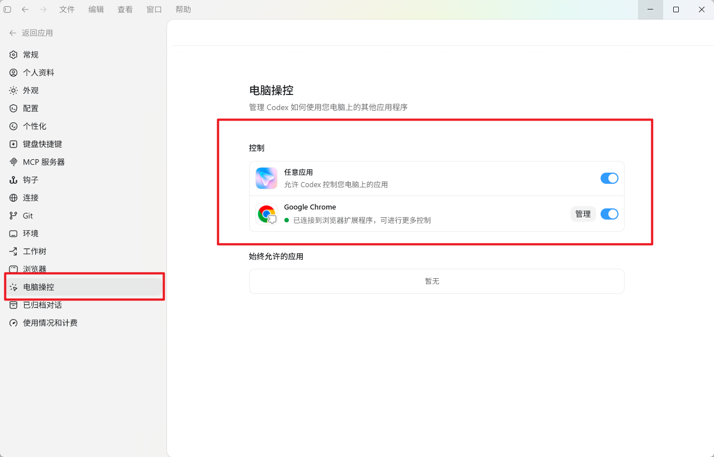714x457 pixels.
Task: Click the Git branch icon
Action: 13,216
